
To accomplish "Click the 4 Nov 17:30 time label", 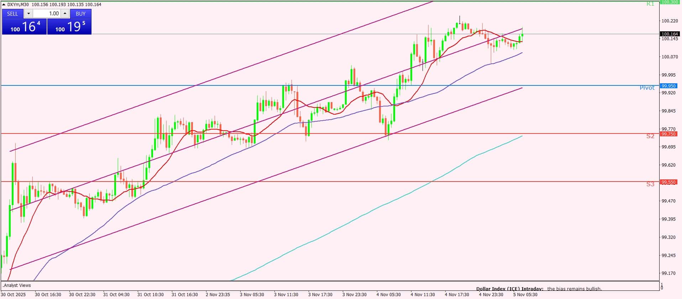I will 457,295.
